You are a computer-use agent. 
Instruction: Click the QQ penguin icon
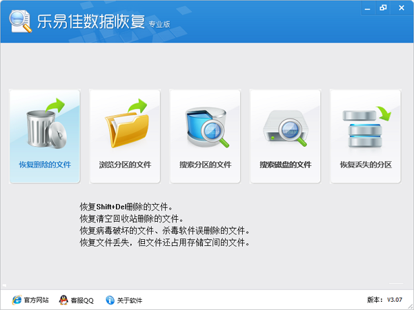coord(63,300)
